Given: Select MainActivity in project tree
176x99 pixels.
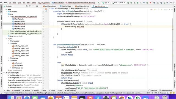Looking at the screenshot, I should (x=19, y=19).
